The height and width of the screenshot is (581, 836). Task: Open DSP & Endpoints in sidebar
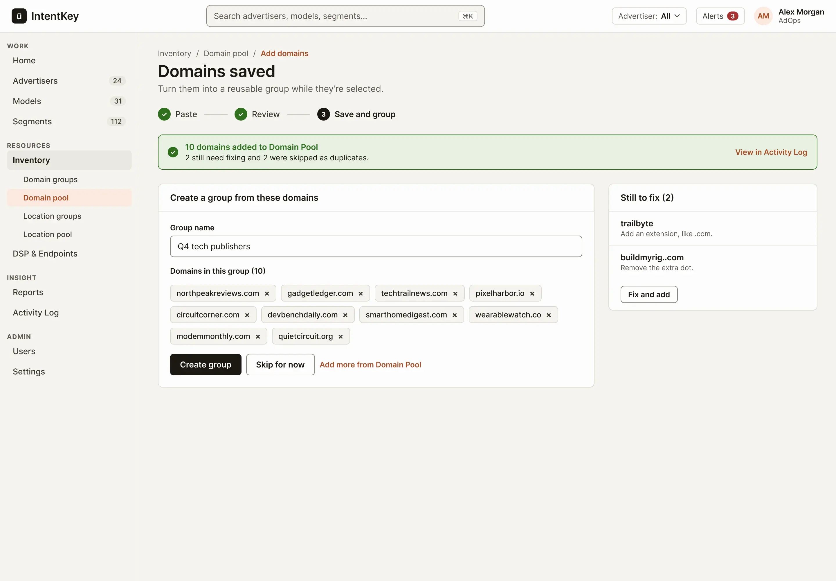(x=69, y=254)
